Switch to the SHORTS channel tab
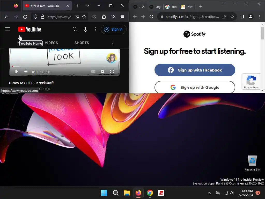Viewport: 265px width, 199px height. [82, 43]
